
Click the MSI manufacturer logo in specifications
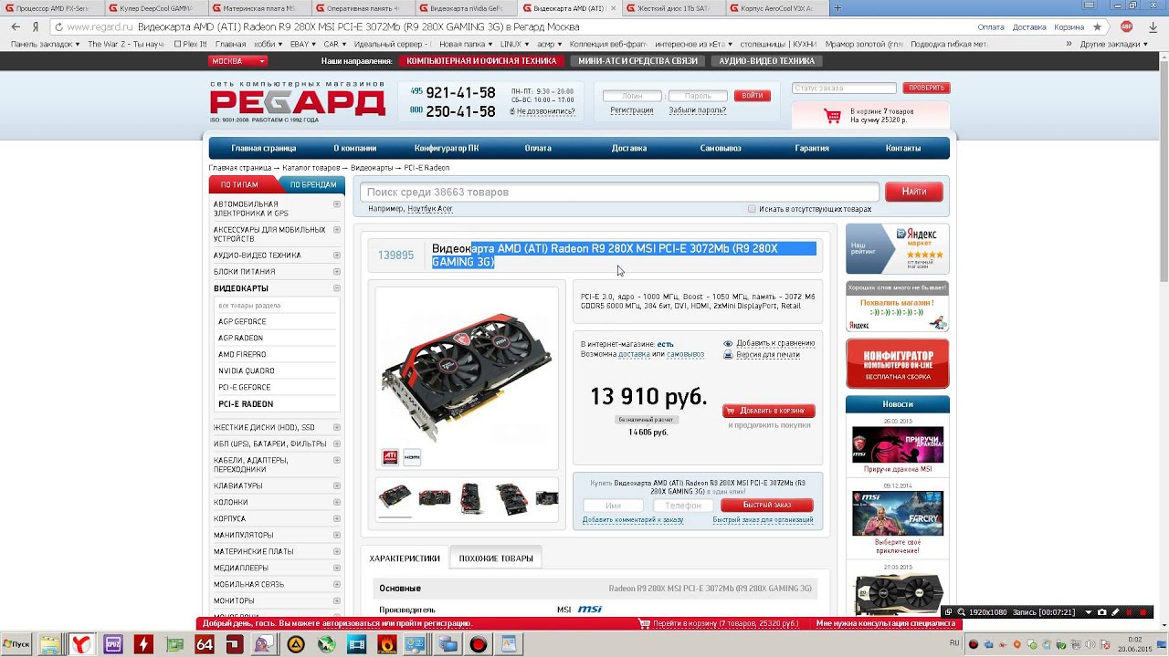590,610
